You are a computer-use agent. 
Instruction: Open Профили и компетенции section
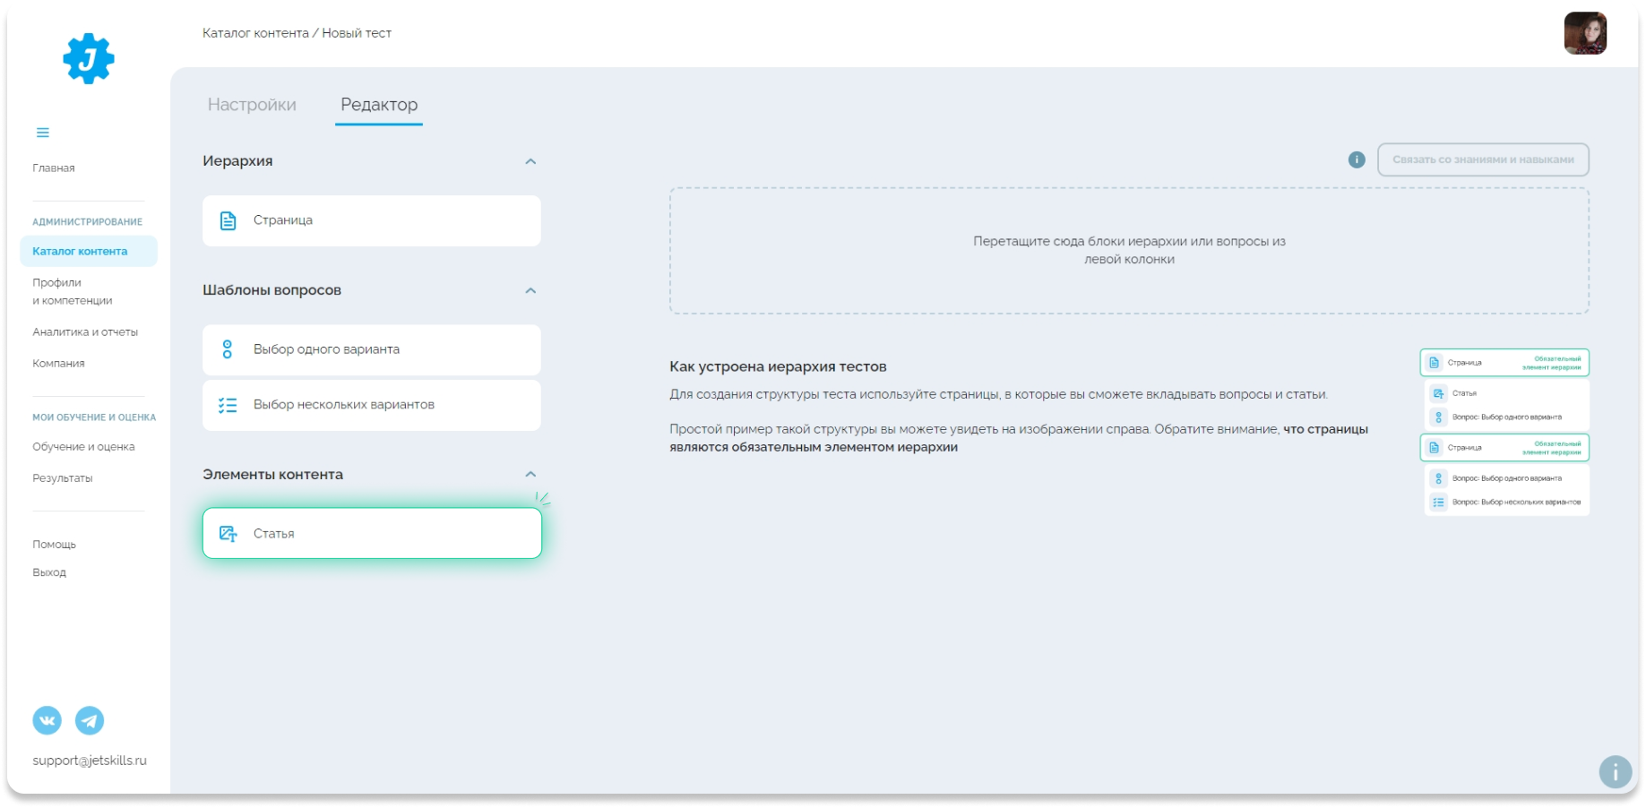pyautogui.click(x=73, y=291)
